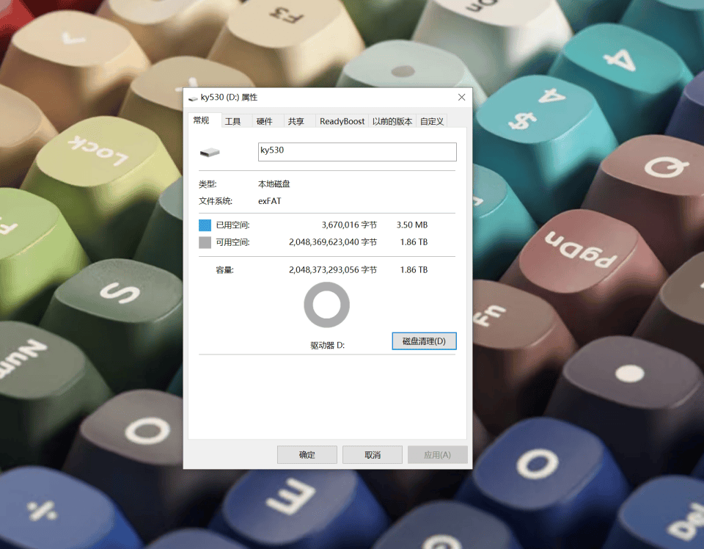Screen dimensions: 704x549
Task: Click the 应用(A) button
Action: (x=436, y=455)
